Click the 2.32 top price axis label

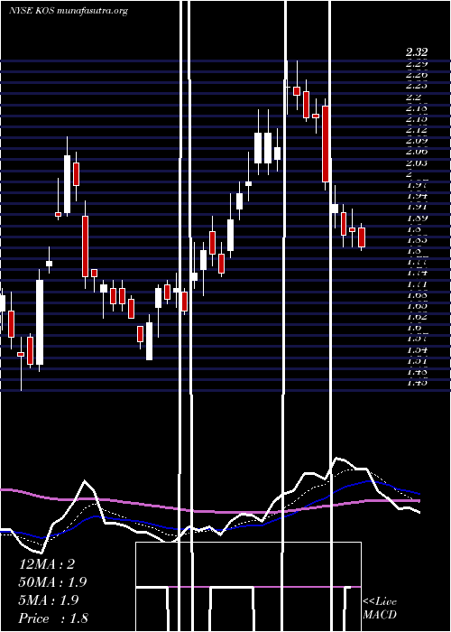point(417,52)
